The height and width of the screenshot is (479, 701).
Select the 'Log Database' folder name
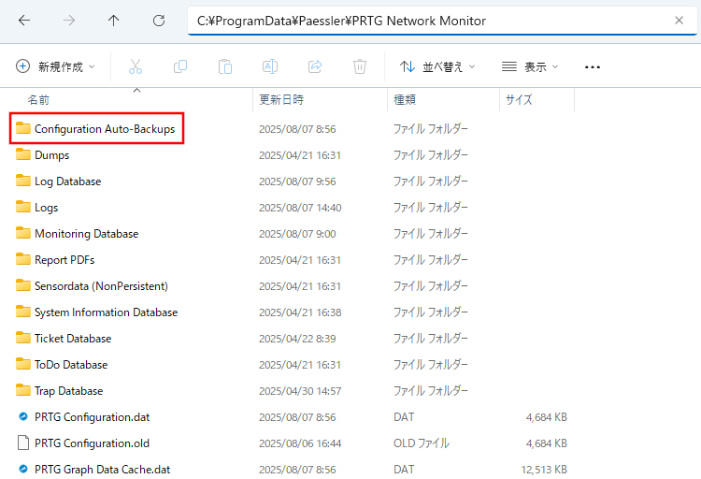(68, 181)
